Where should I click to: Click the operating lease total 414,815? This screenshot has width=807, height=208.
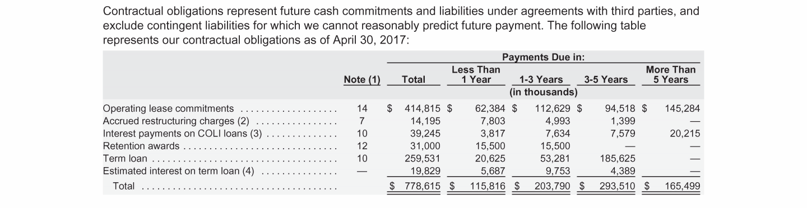(423, 108)
